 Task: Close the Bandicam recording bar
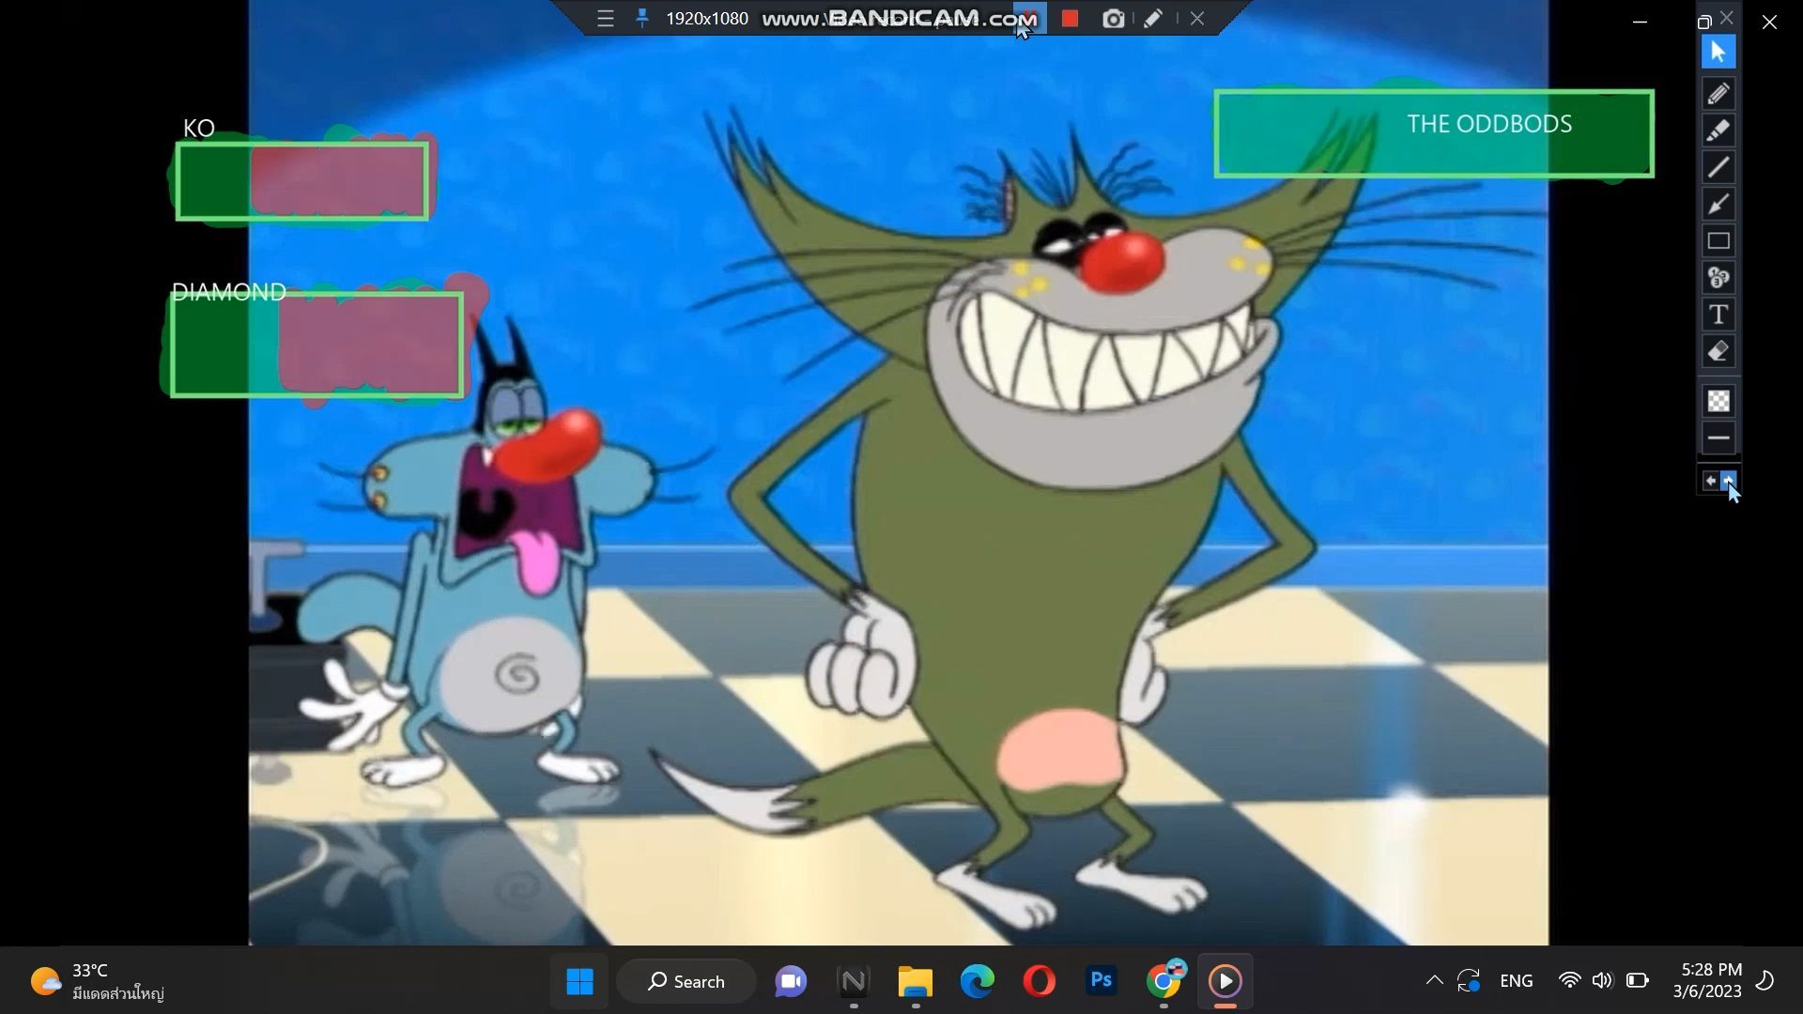[x=1197, y=19]
